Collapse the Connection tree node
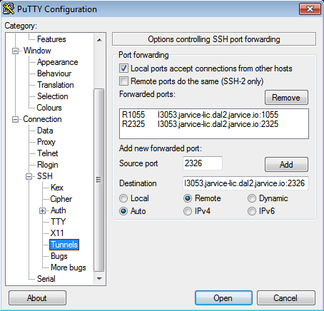324x311 pixels. click(x=15, y=119)
